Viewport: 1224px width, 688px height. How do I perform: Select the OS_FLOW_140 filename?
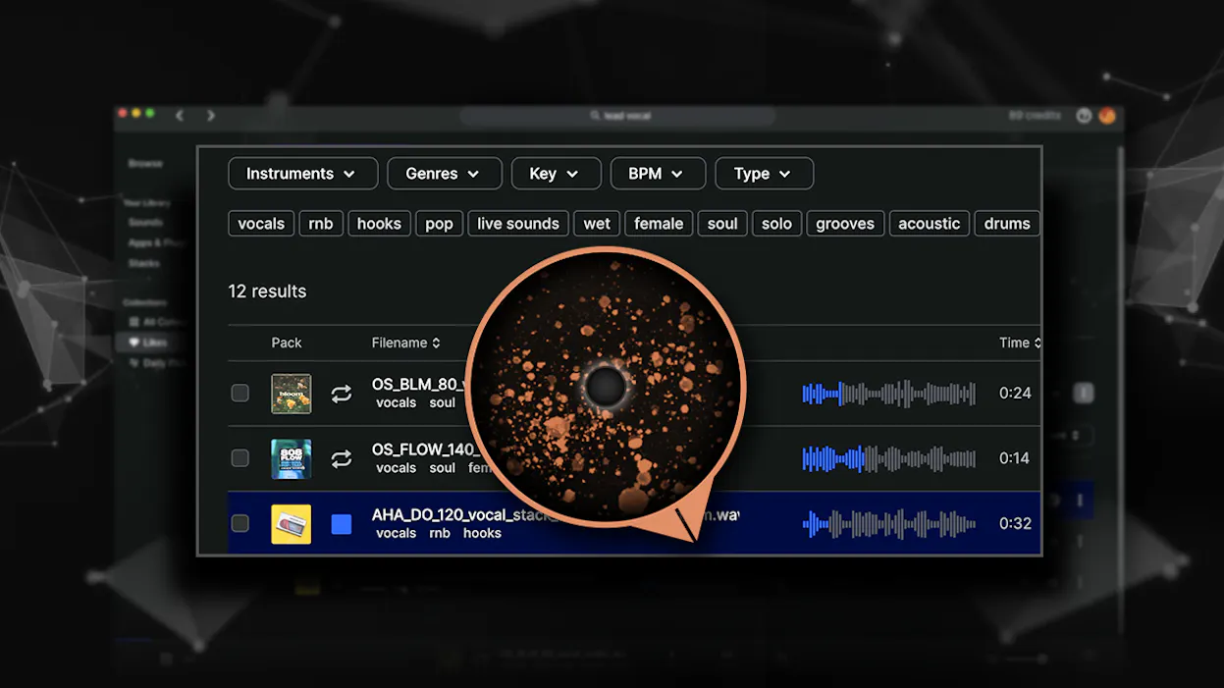click(x=424, y=450)
